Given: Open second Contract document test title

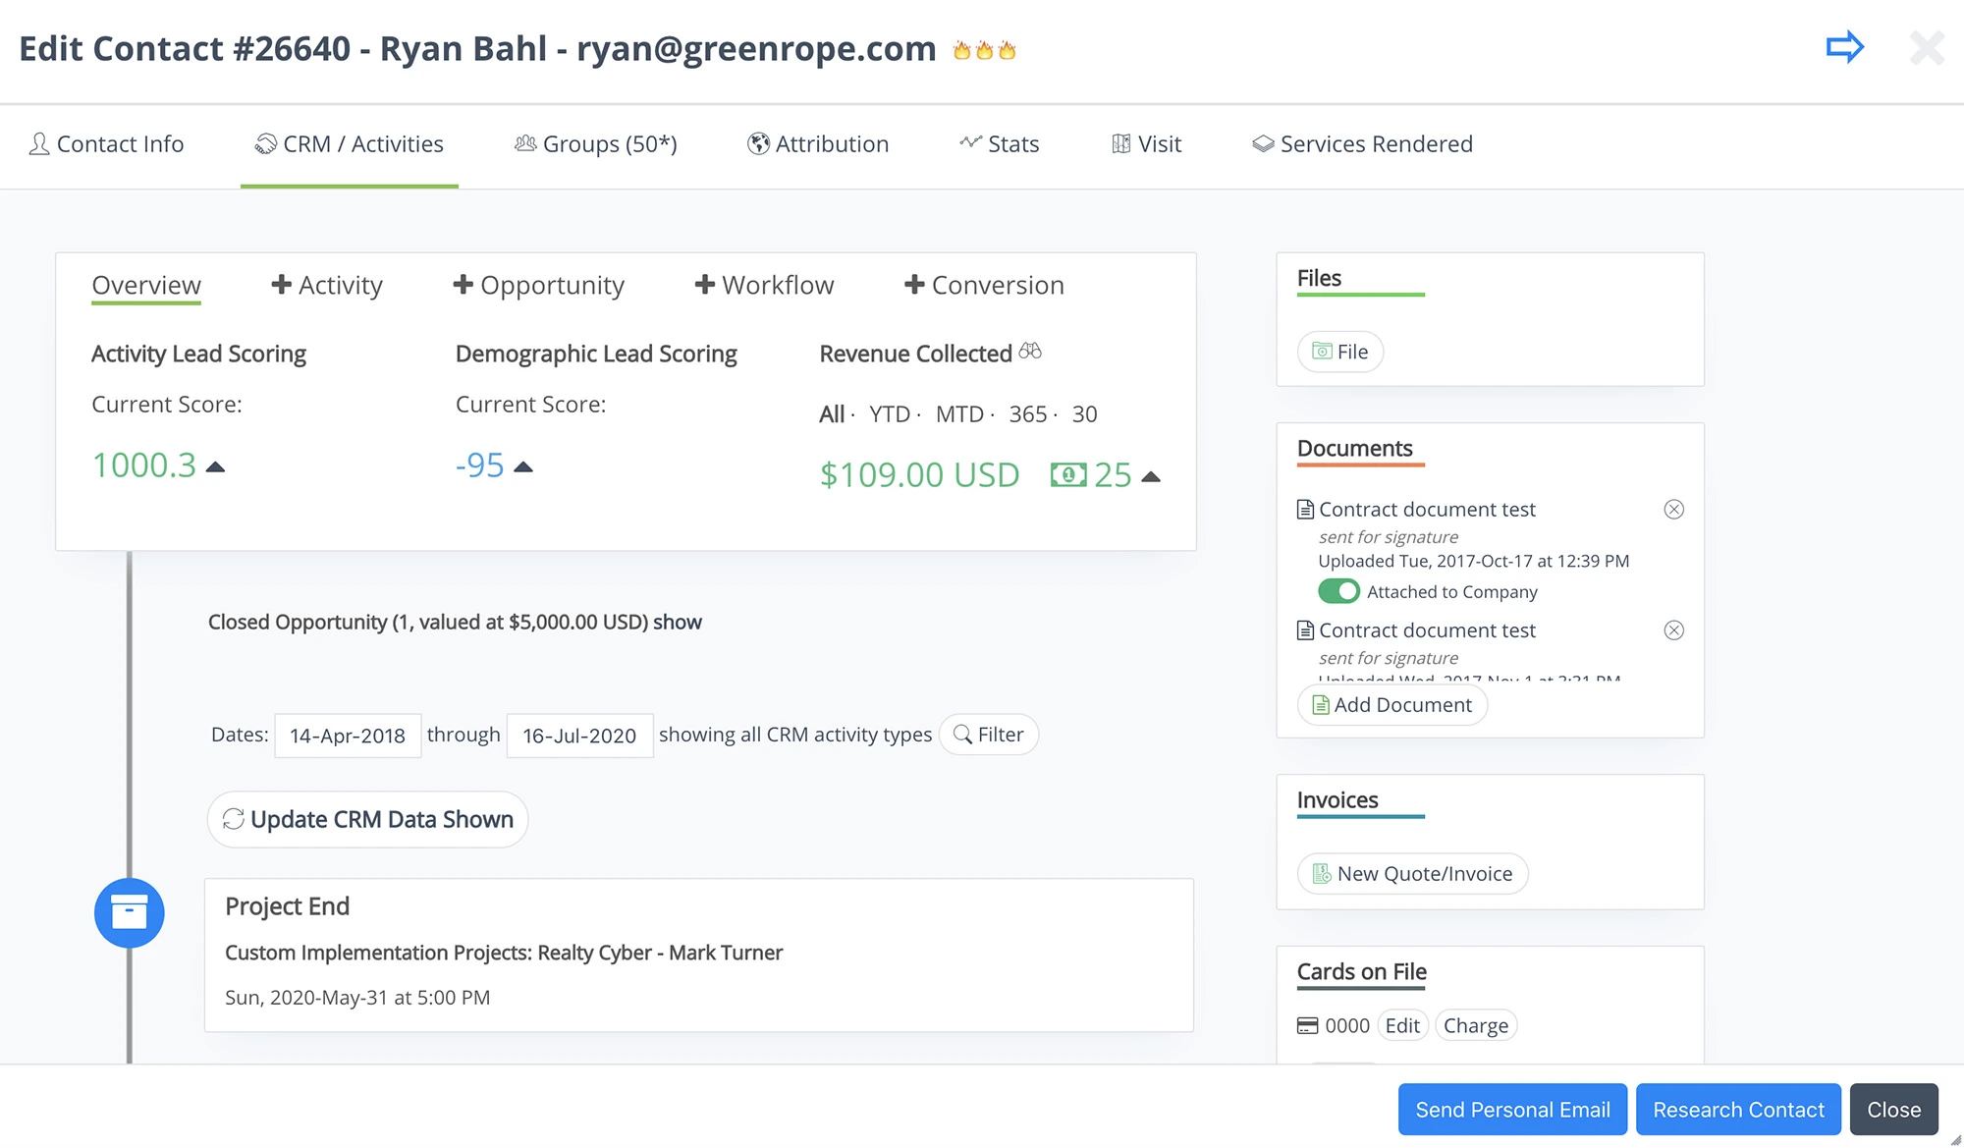Looking at the screenshot, I should 1427,630.
